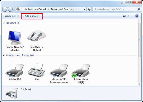Click the change view icon in toolbar
Screen dimensions: 143x102
124,16
